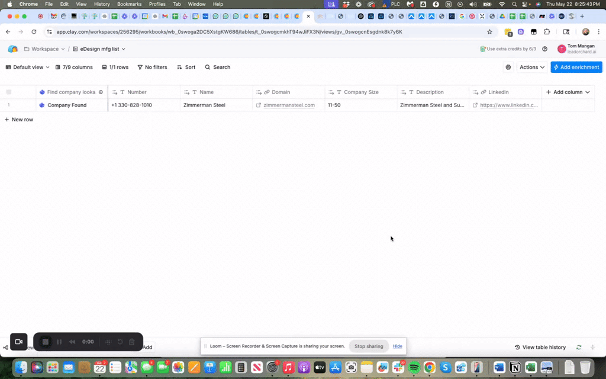Open the Default view dropdown

26,67
